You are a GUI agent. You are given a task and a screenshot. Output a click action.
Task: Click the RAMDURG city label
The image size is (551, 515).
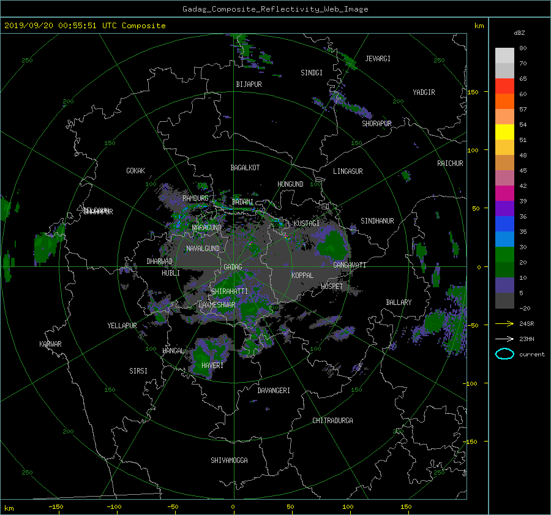coord(195,198)
